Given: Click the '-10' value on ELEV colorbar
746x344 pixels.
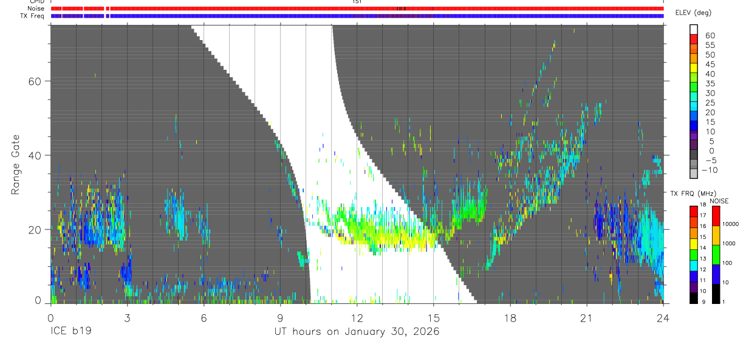Looking at the screenshot, I should tap(710, 170).
